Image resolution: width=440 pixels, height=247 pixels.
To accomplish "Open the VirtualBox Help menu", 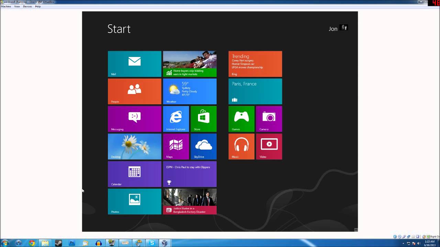I will (x=38, y=7).
